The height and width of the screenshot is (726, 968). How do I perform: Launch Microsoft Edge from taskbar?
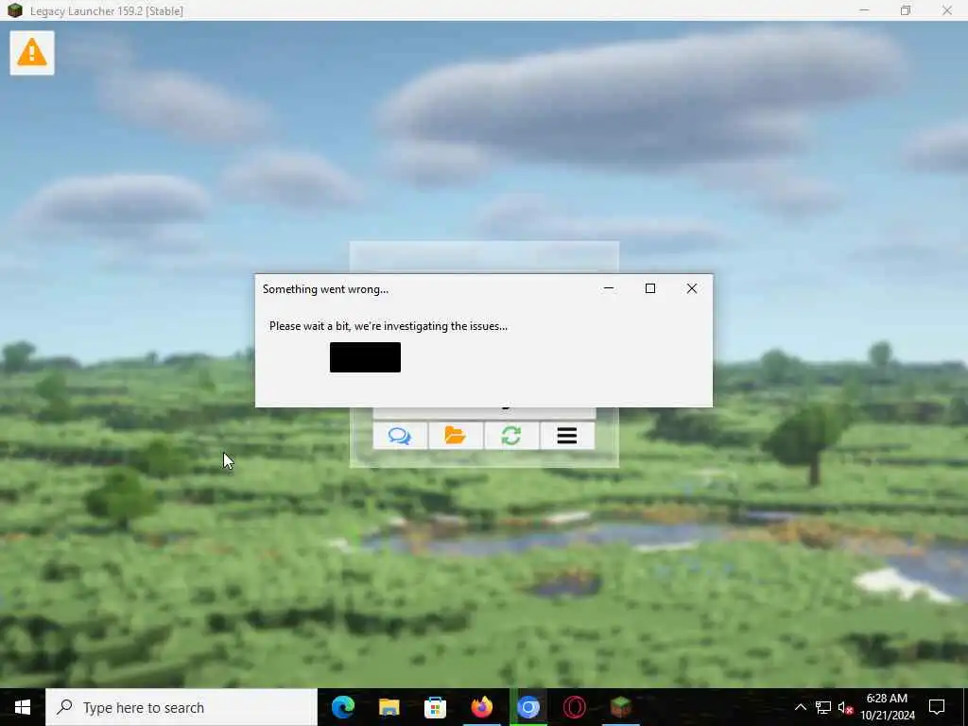pyautogui.click(x=343, y=707)
